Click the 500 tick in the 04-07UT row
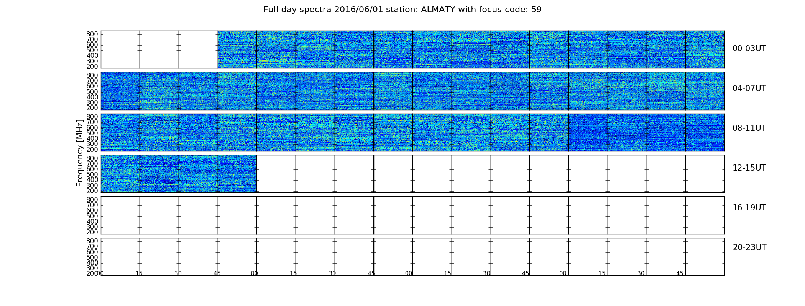The height and width of the screenshot is (306, 805). (x=92, y=92)
